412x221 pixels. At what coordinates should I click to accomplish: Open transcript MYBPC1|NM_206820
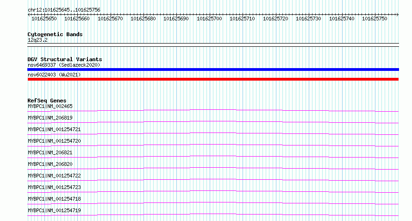pos(50,164)
